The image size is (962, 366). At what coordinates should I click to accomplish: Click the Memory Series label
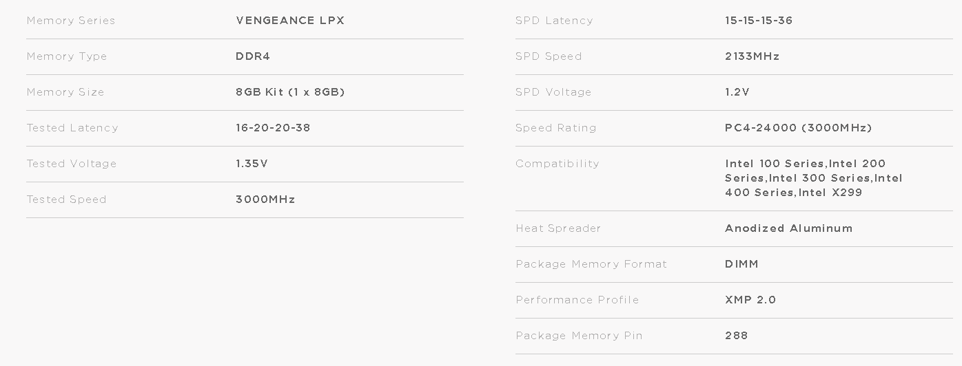(x=71, y=21)
